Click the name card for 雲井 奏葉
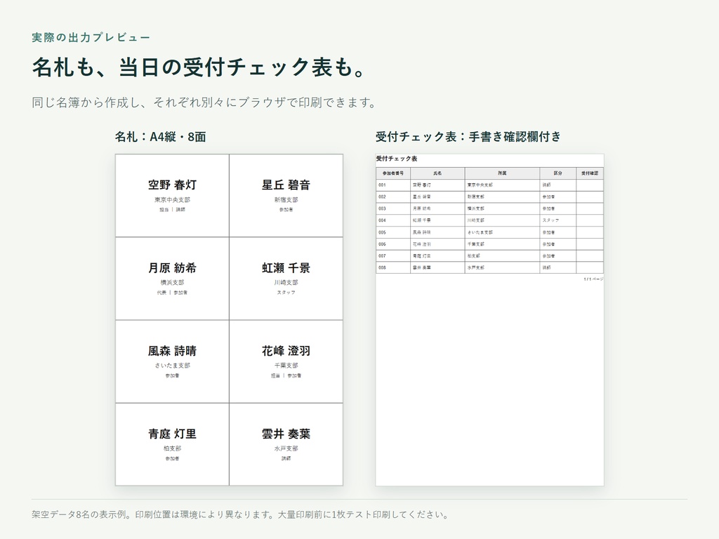The width and height of the screenshot is (719, 539). point(286,444)
